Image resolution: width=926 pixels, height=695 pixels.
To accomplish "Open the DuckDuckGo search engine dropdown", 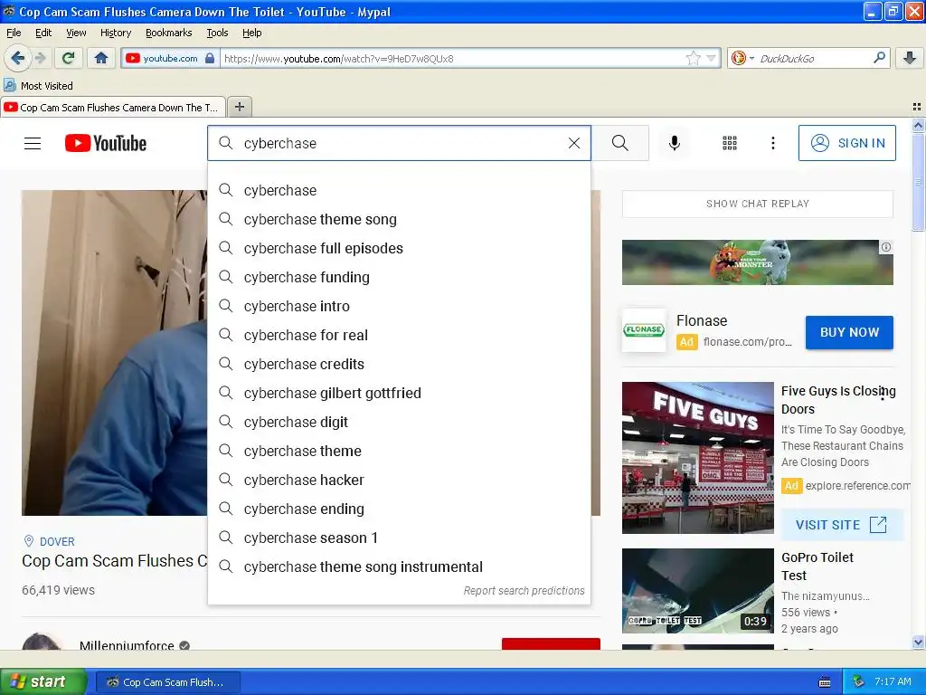I will pos(742,58).
